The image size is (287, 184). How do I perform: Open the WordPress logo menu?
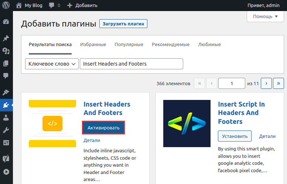[x=6, y=5]
